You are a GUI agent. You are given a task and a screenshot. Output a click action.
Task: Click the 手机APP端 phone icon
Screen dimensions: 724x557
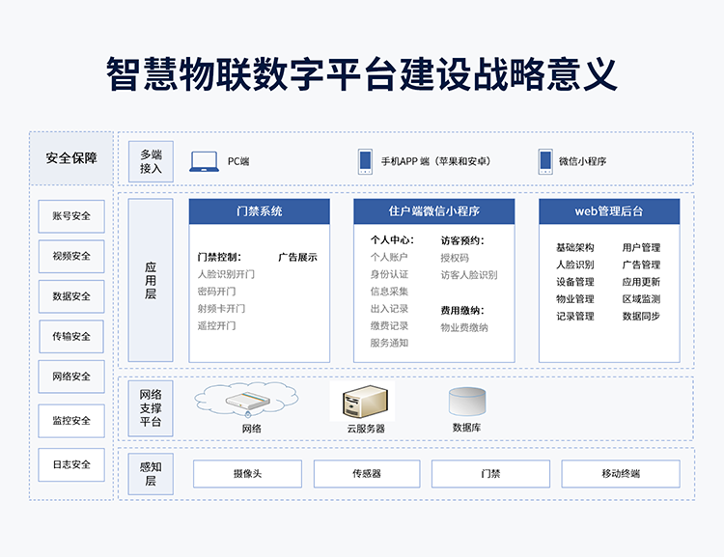(365, 161)
